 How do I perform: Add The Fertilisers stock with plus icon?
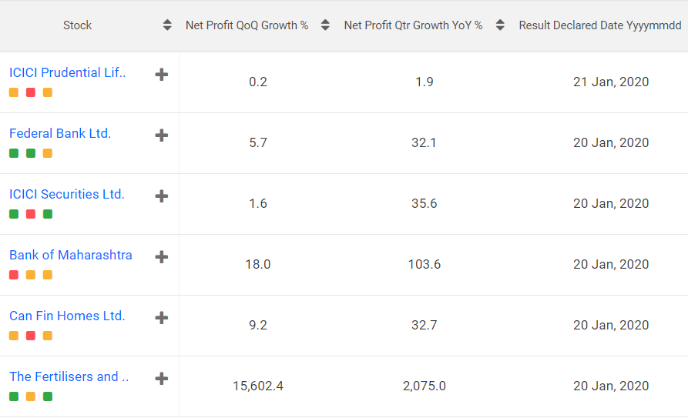pyautogui.click(x=161, y=379)
